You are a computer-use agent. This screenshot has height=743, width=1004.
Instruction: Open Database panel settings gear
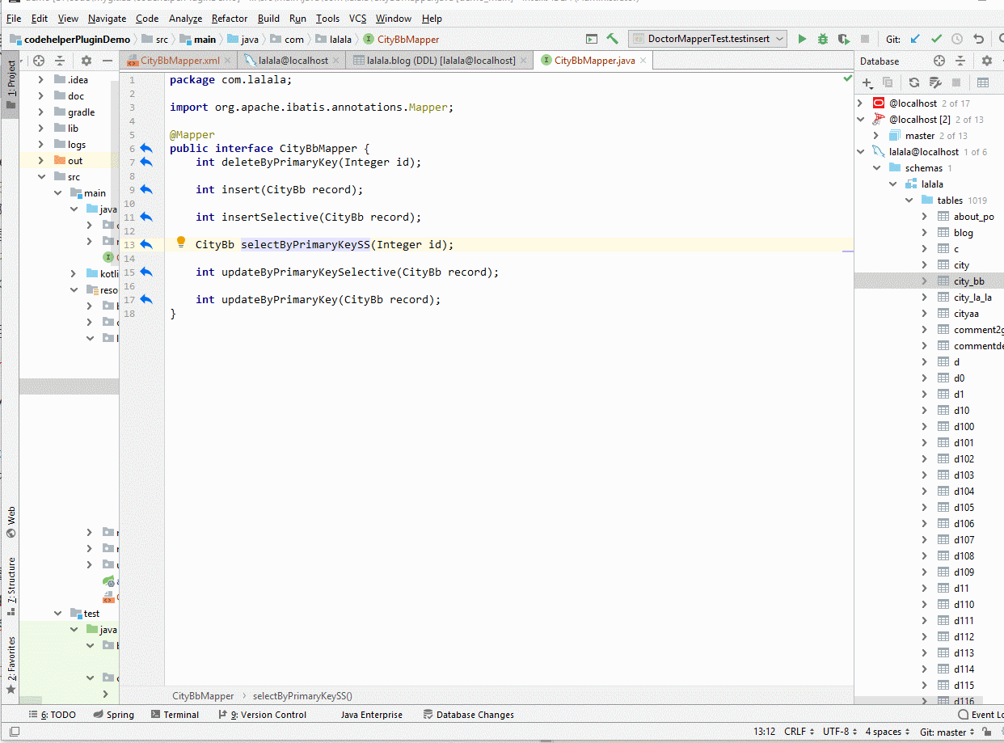pyautogui.click(x=986, y=61)
